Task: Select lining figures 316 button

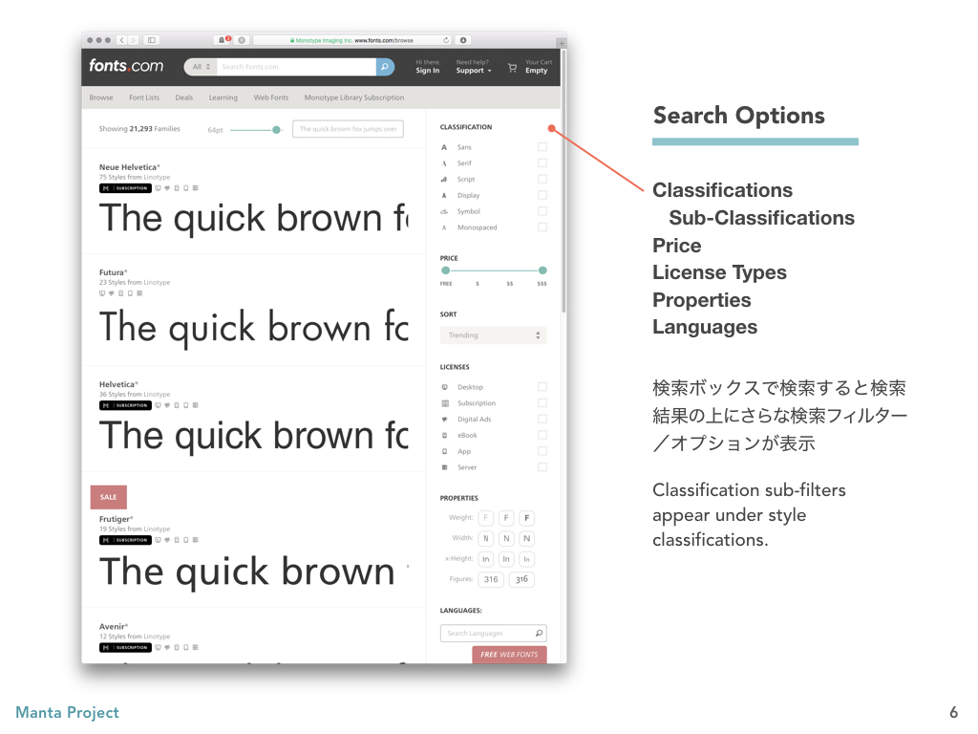Action: [492, 579]
